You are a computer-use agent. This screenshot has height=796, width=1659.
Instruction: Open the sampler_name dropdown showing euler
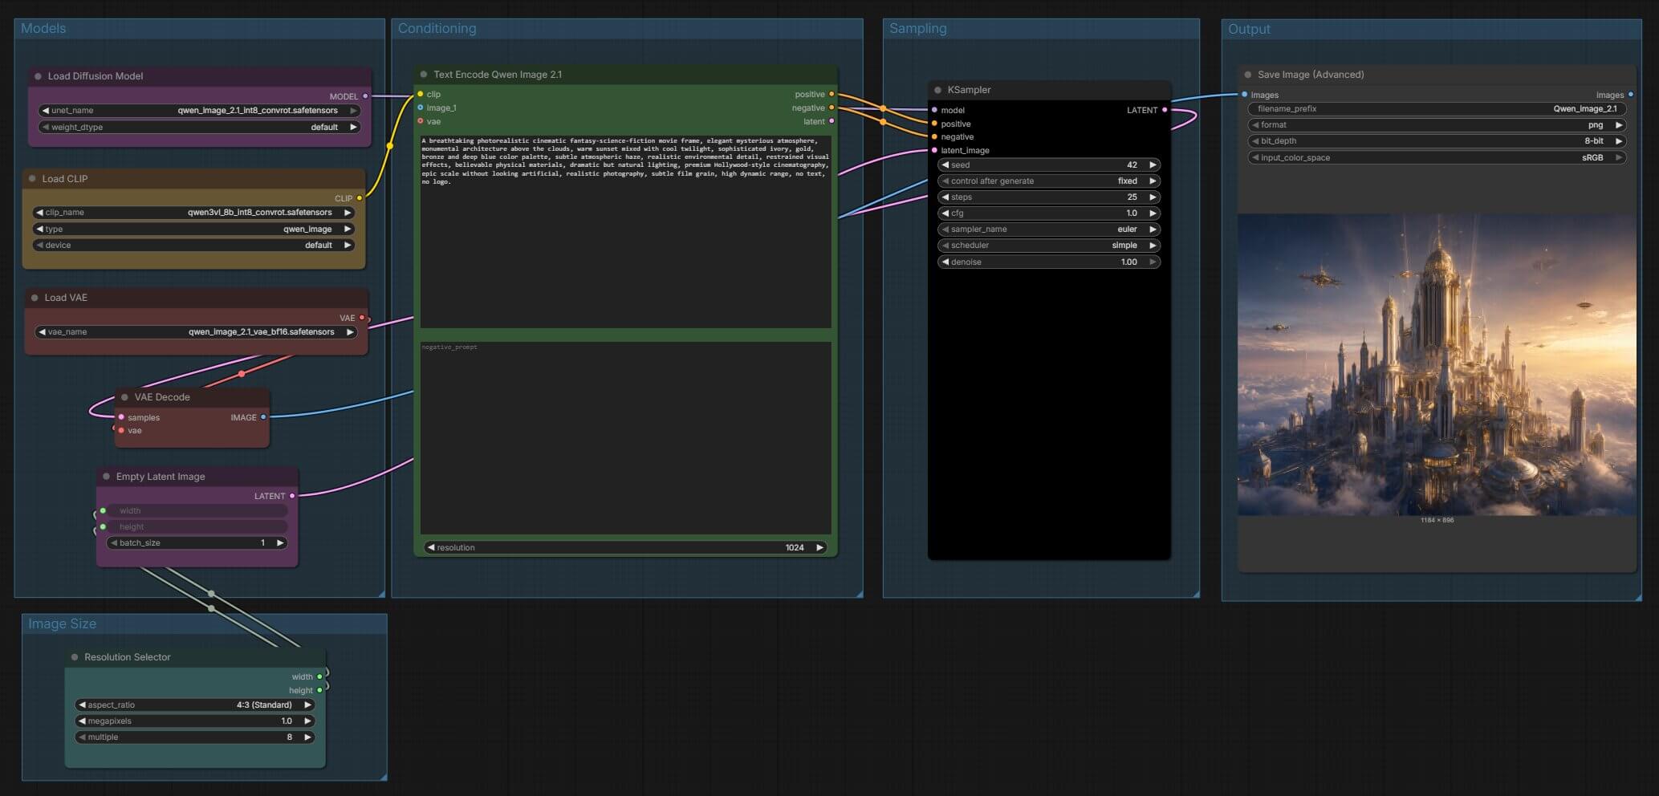(x=1048, y=229)
